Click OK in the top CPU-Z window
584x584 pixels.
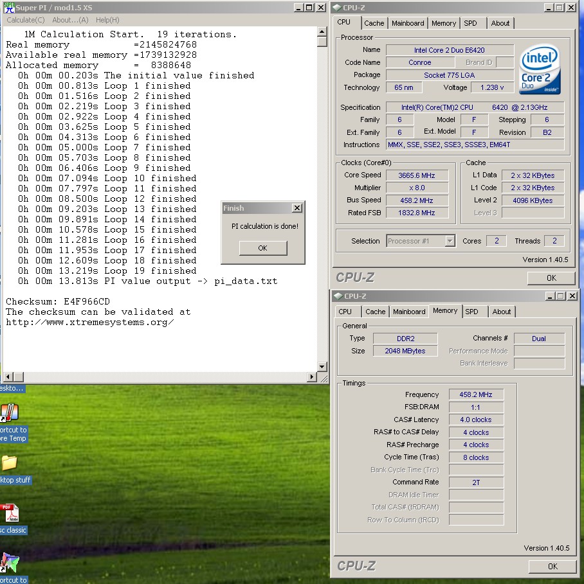(x=551, y=278)
